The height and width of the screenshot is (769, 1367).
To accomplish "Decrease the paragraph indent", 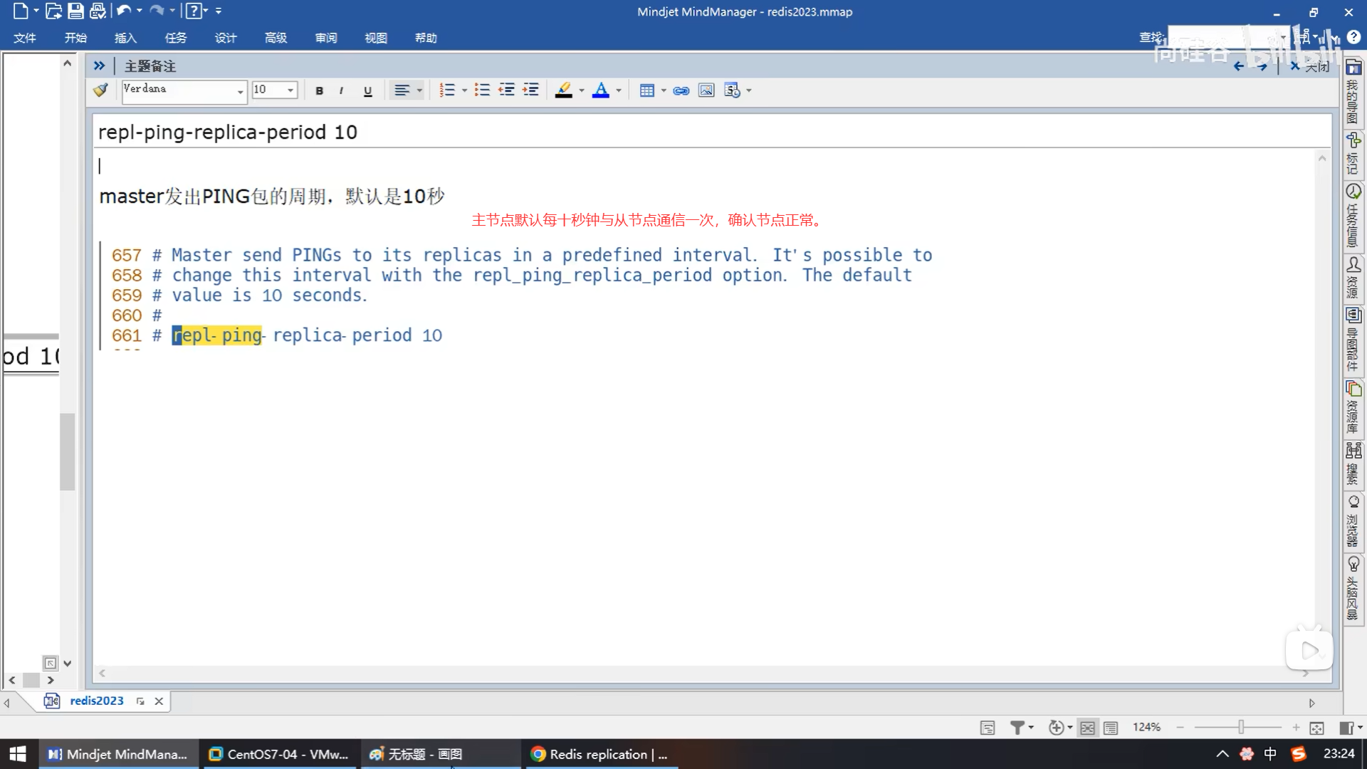I will click(x=506, y=90).
